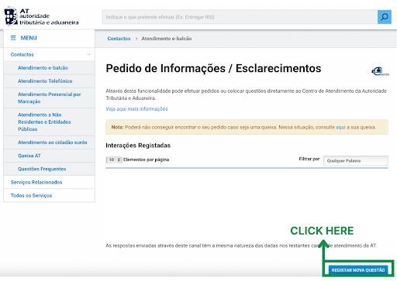Open the AT Autoridade Tributária logo
The height and width of the screenshot is (281, 397).
click(41, 17)
